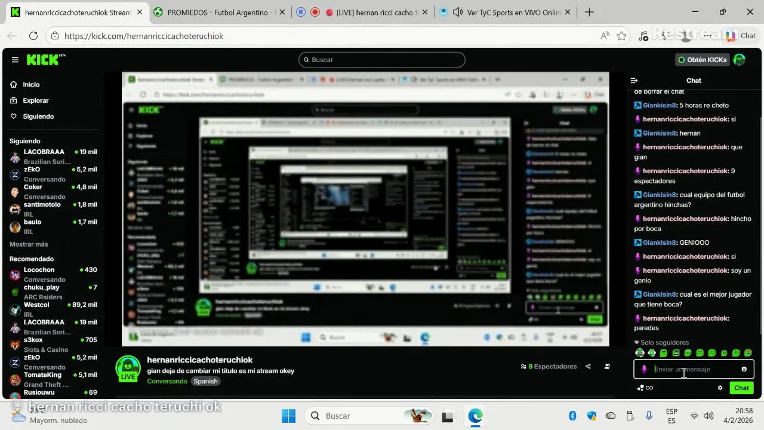Viewport: 764px width, 430px height.
Task: Open Locochon recommended channel
Action: (x=54, y=274)
